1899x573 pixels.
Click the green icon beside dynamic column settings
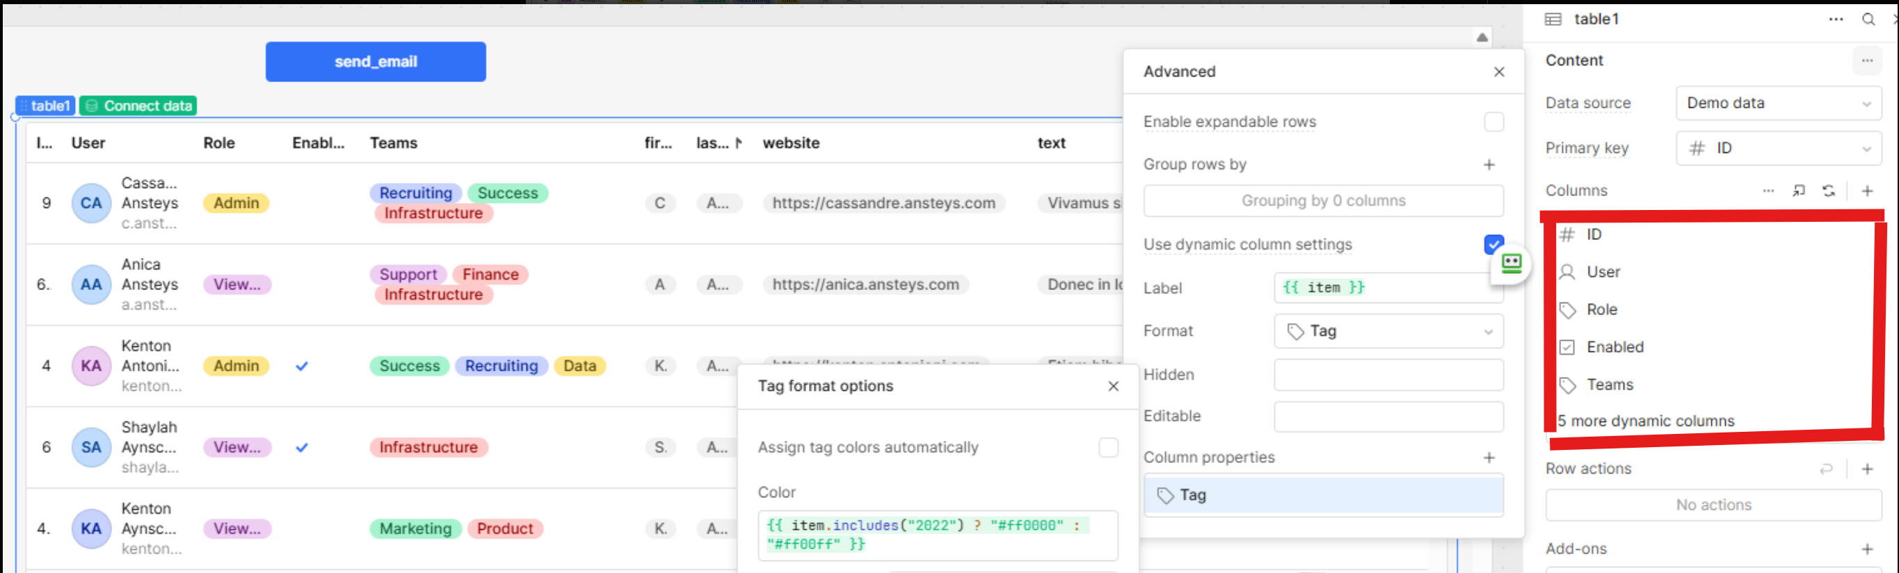click(x=1512, y=263)
